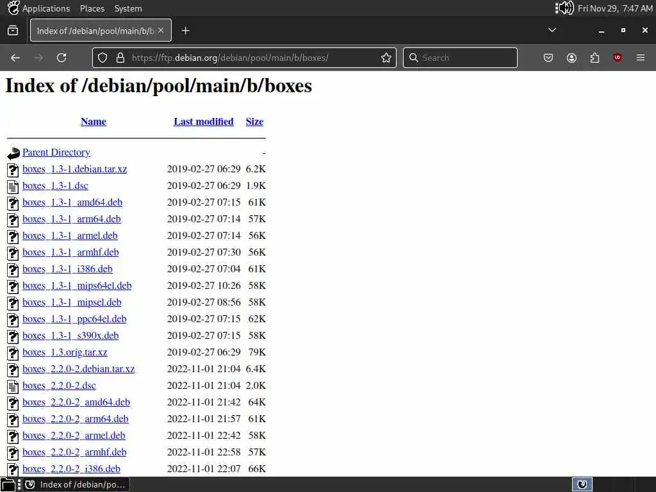The image size is (656, 492).
Task: Bookmark this page with the star
Action: pos(386,58)
